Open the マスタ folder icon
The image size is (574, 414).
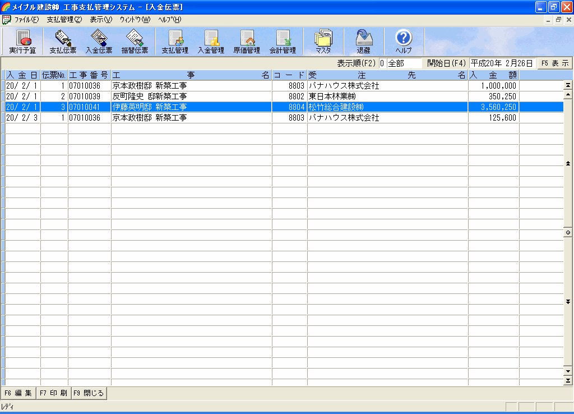point(323,42)
